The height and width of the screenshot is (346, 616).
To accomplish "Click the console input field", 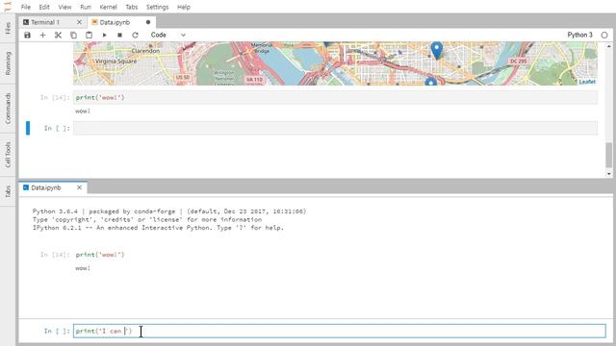I will pos(340,331).
